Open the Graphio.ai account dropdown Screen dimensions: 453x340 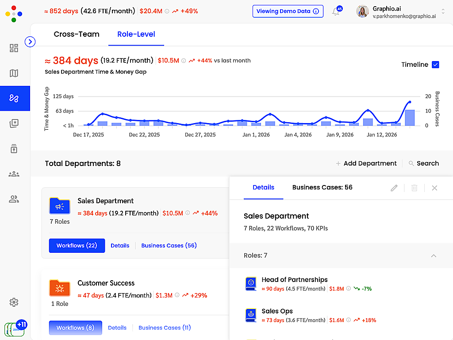click(443, 12)
